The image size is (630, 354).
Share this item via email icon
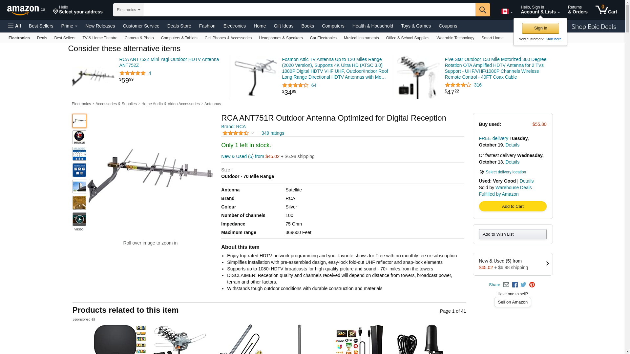click(x=506, y=285)
